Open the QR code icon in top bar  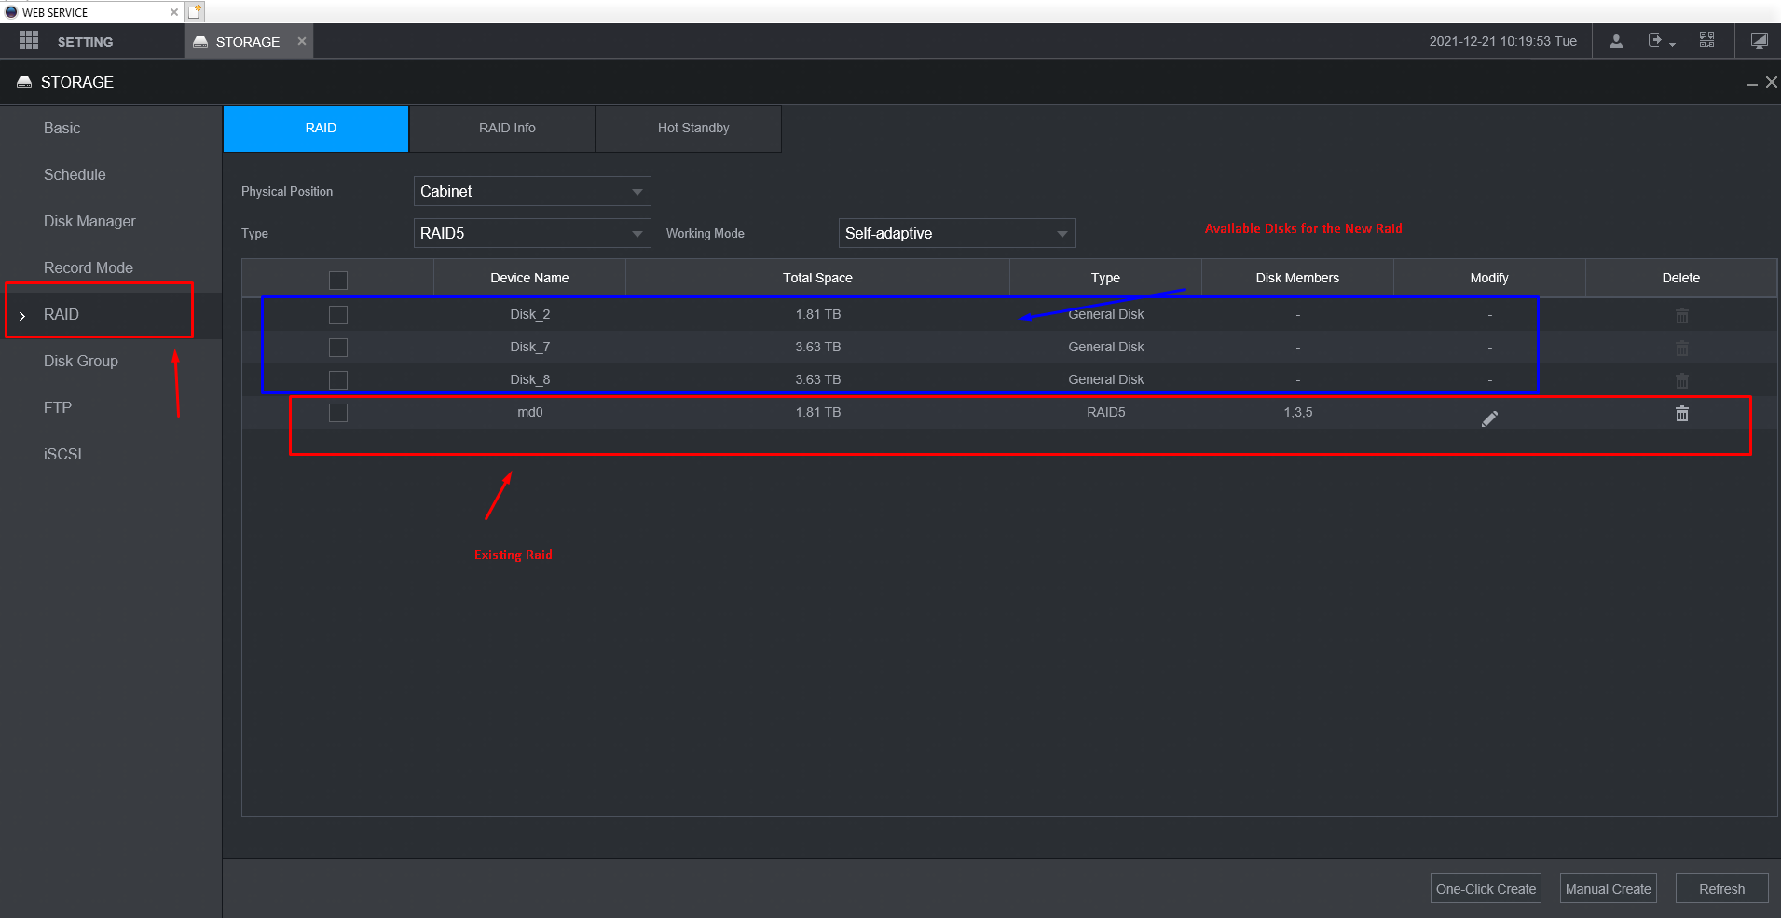1706,40
